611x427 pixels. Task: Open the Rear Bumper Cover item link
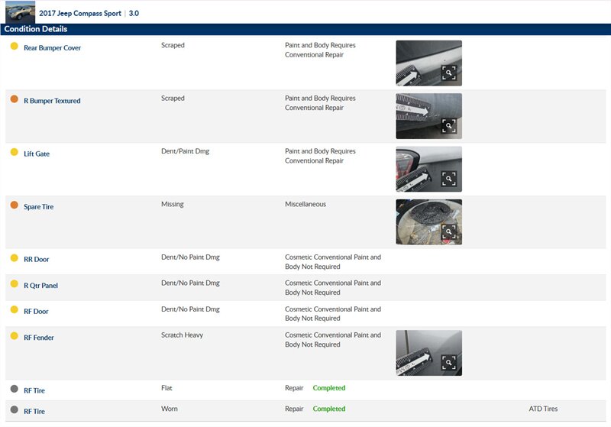tap(52, 48)
